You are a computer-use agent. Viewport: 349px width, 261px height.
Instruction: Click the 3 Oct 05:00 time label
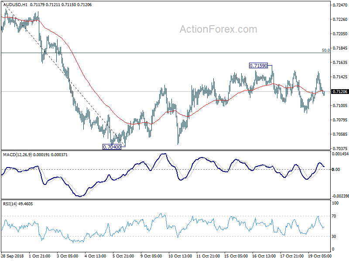coord(68,256)
